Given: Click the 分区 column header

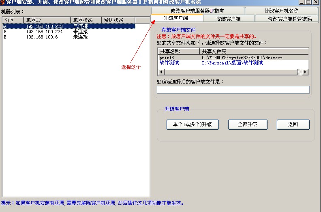Looking at the screenshot, I should tap(13, 20).
